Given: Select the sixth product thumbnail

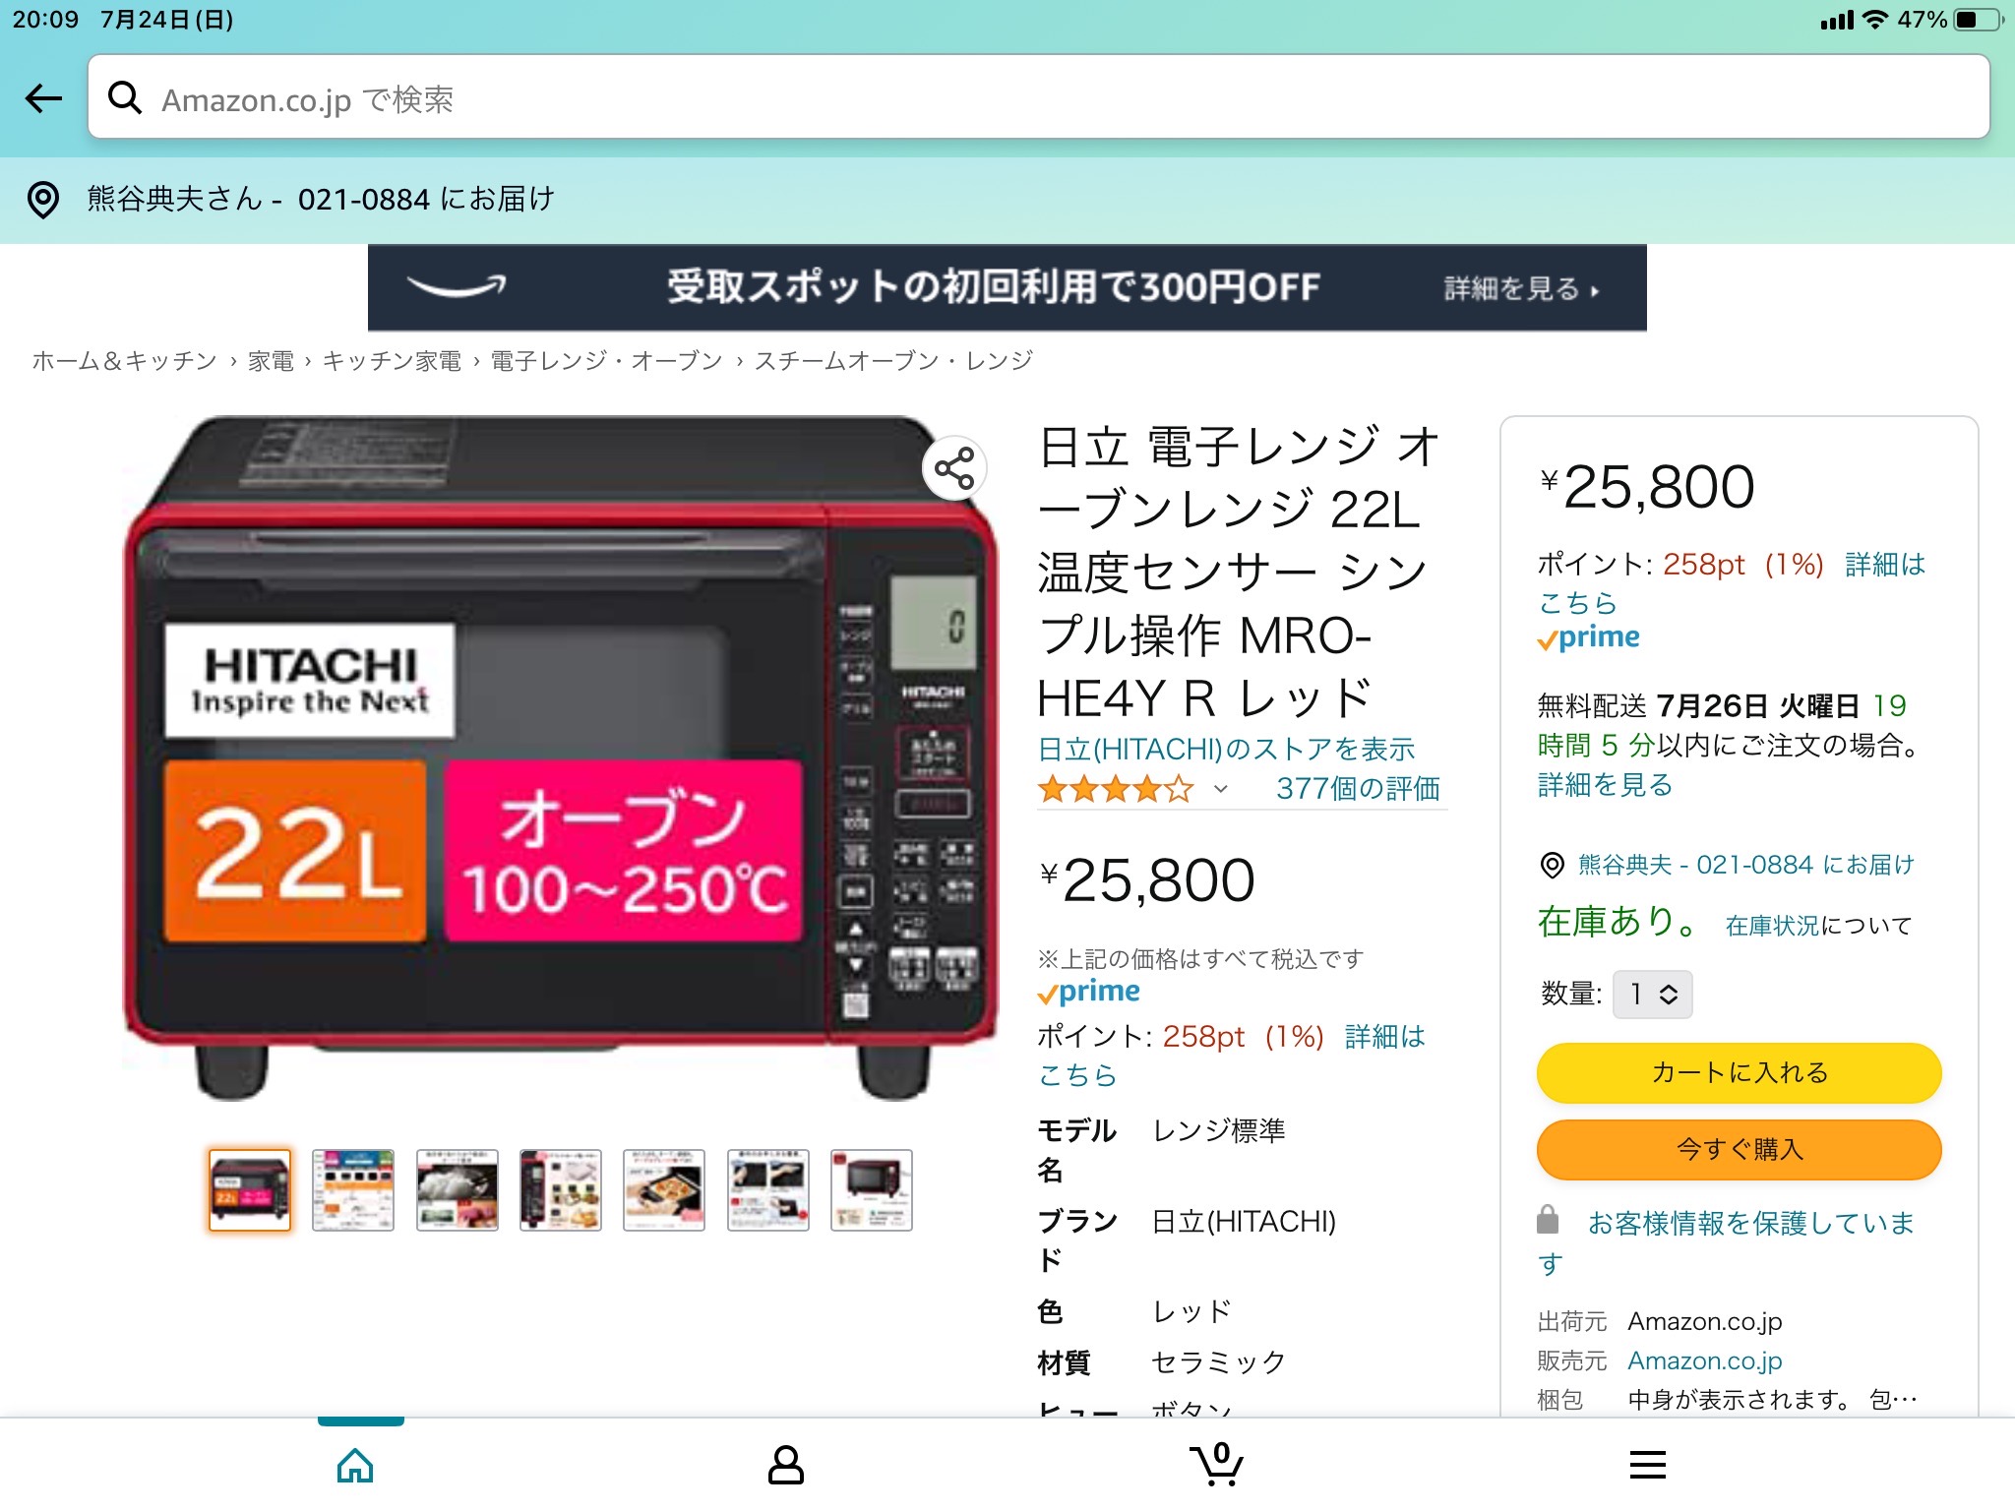Looking at the screenshot, I should click(x=768, y=1190).
